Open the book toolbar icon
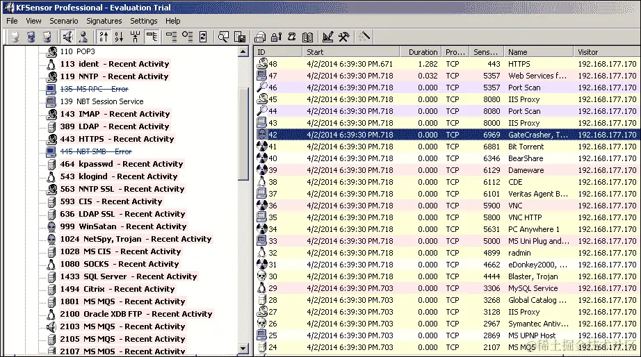The height and width of the screenshot is (357, 641). (308, 37)
